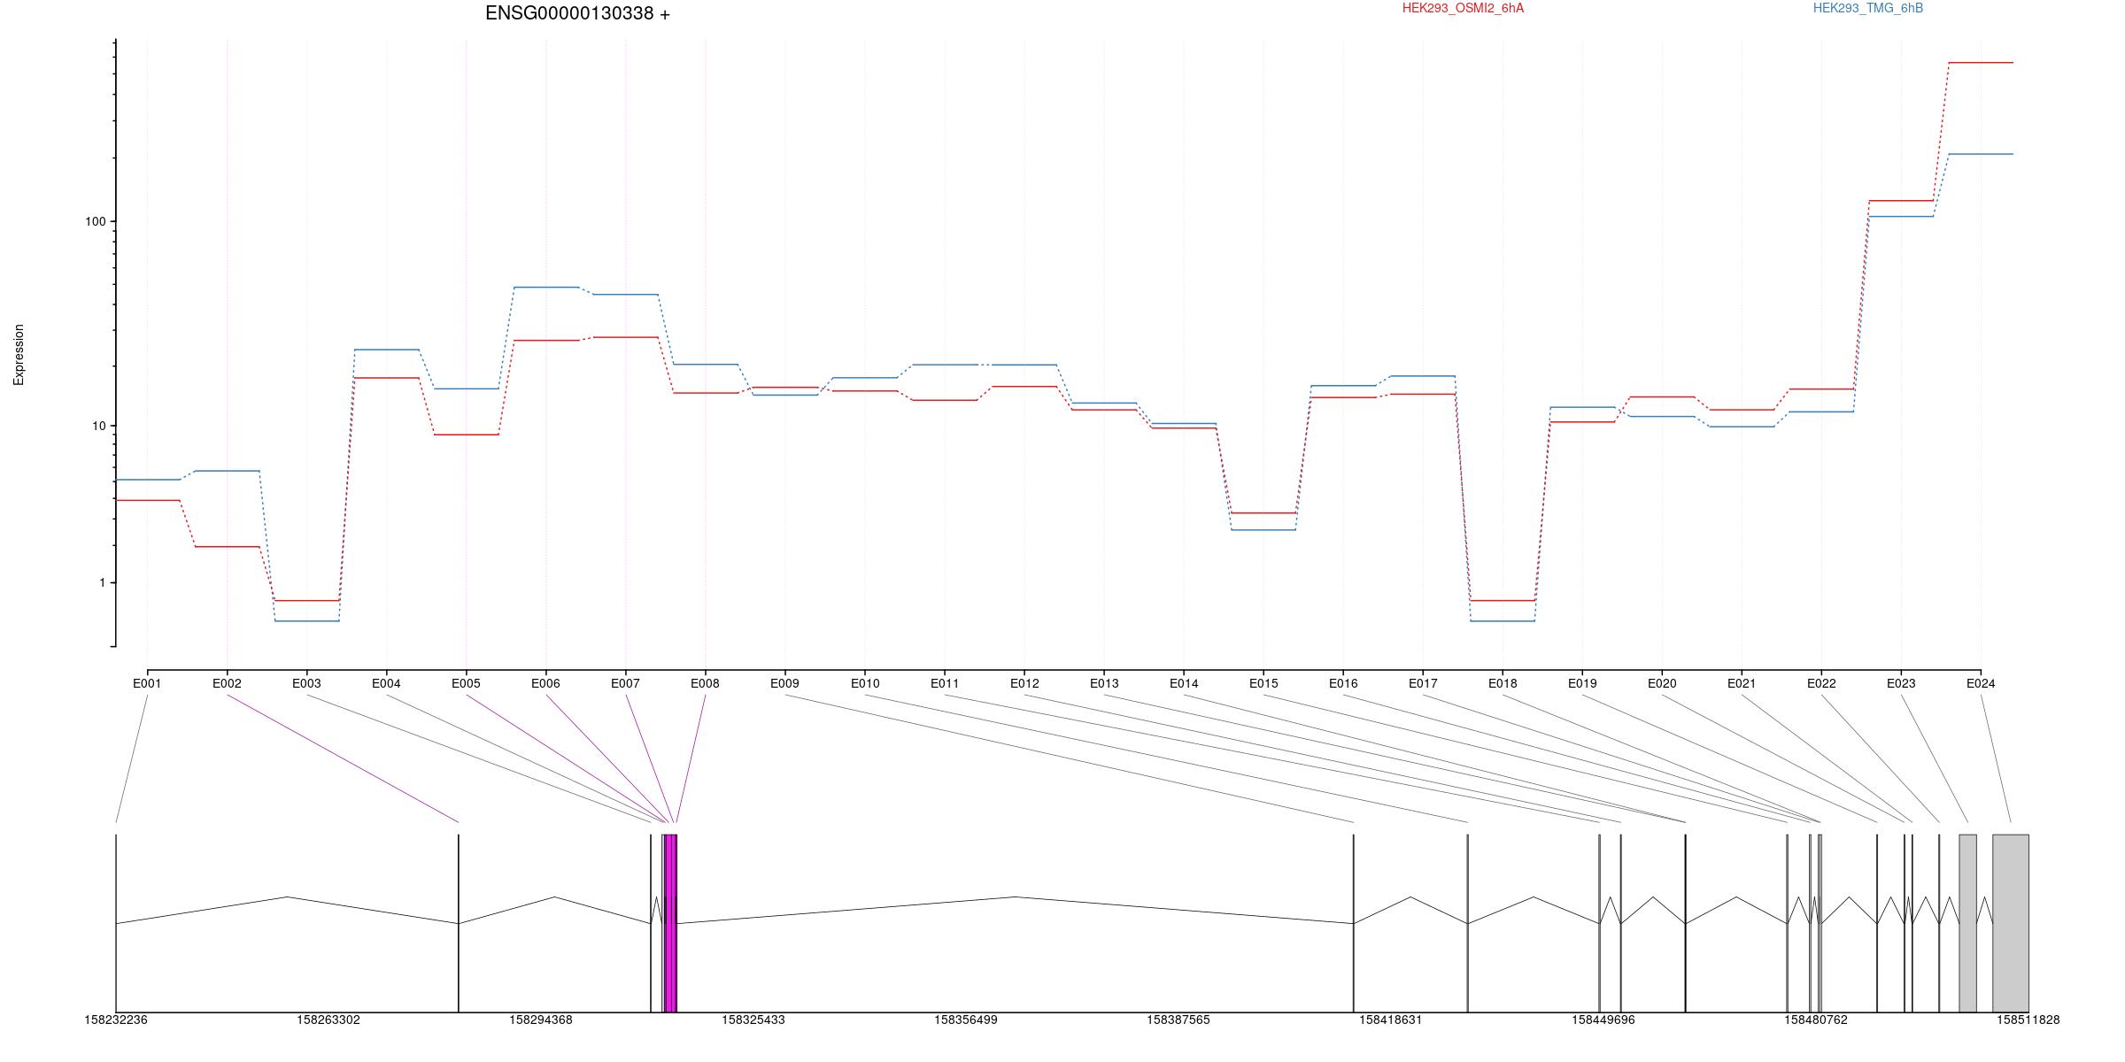Select exon label E012

point(1024,683)
